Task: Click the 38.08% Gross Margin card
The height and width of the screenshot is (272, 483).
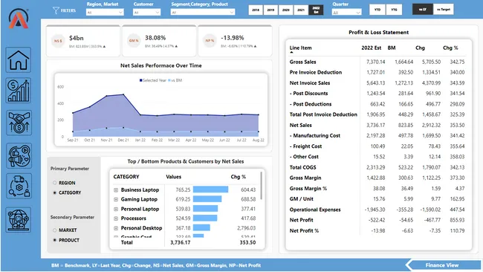Action: pos(159,41)
